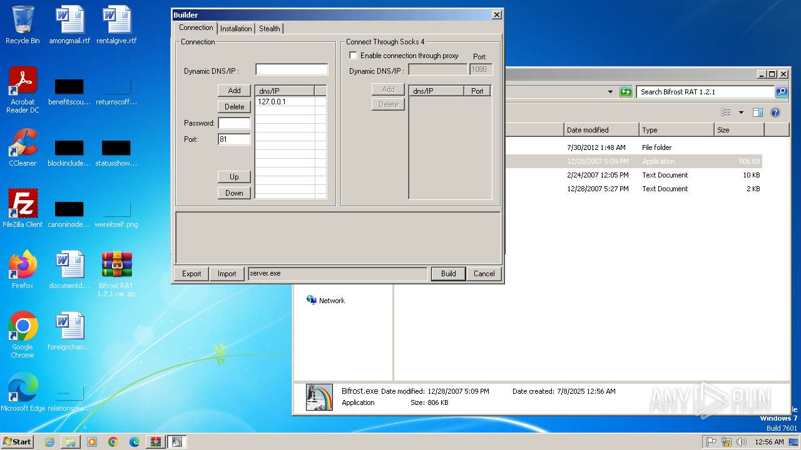Click the Add button in Connection group
801x450 pixels.
tap(234, 91)
